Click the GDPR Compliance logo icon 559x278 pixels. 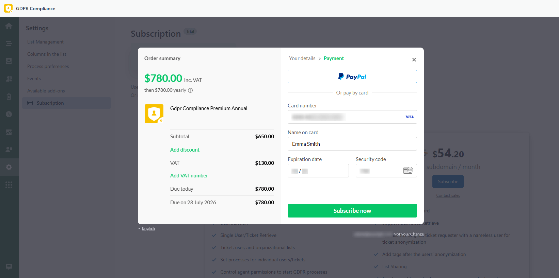tap(8, 8)
